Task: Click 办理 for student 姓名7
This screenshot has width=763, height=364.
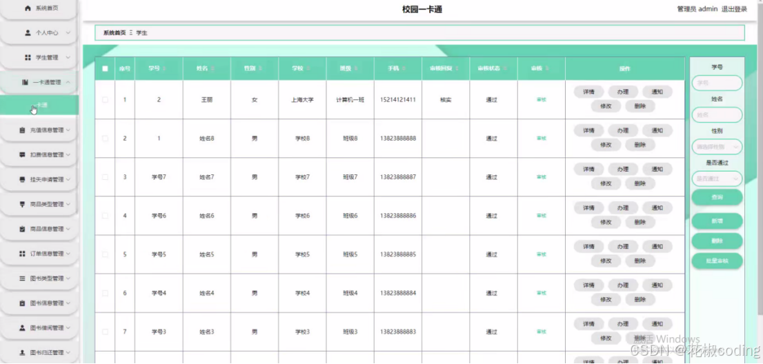Action: click(623, 169)
